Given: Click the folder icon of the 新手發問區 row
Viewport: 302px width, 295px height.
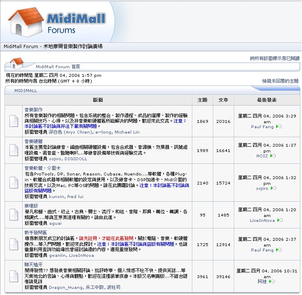Looking at the screenshot, I should [14, 244].
